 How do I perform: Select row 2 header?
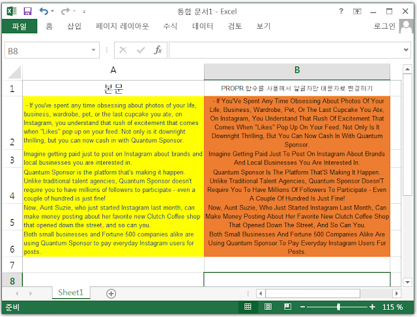pyautogui.click(x=12, y=123)
